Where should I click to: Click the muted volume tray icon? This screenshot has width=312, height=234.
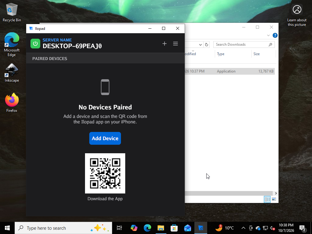click(x=272, y=228)
